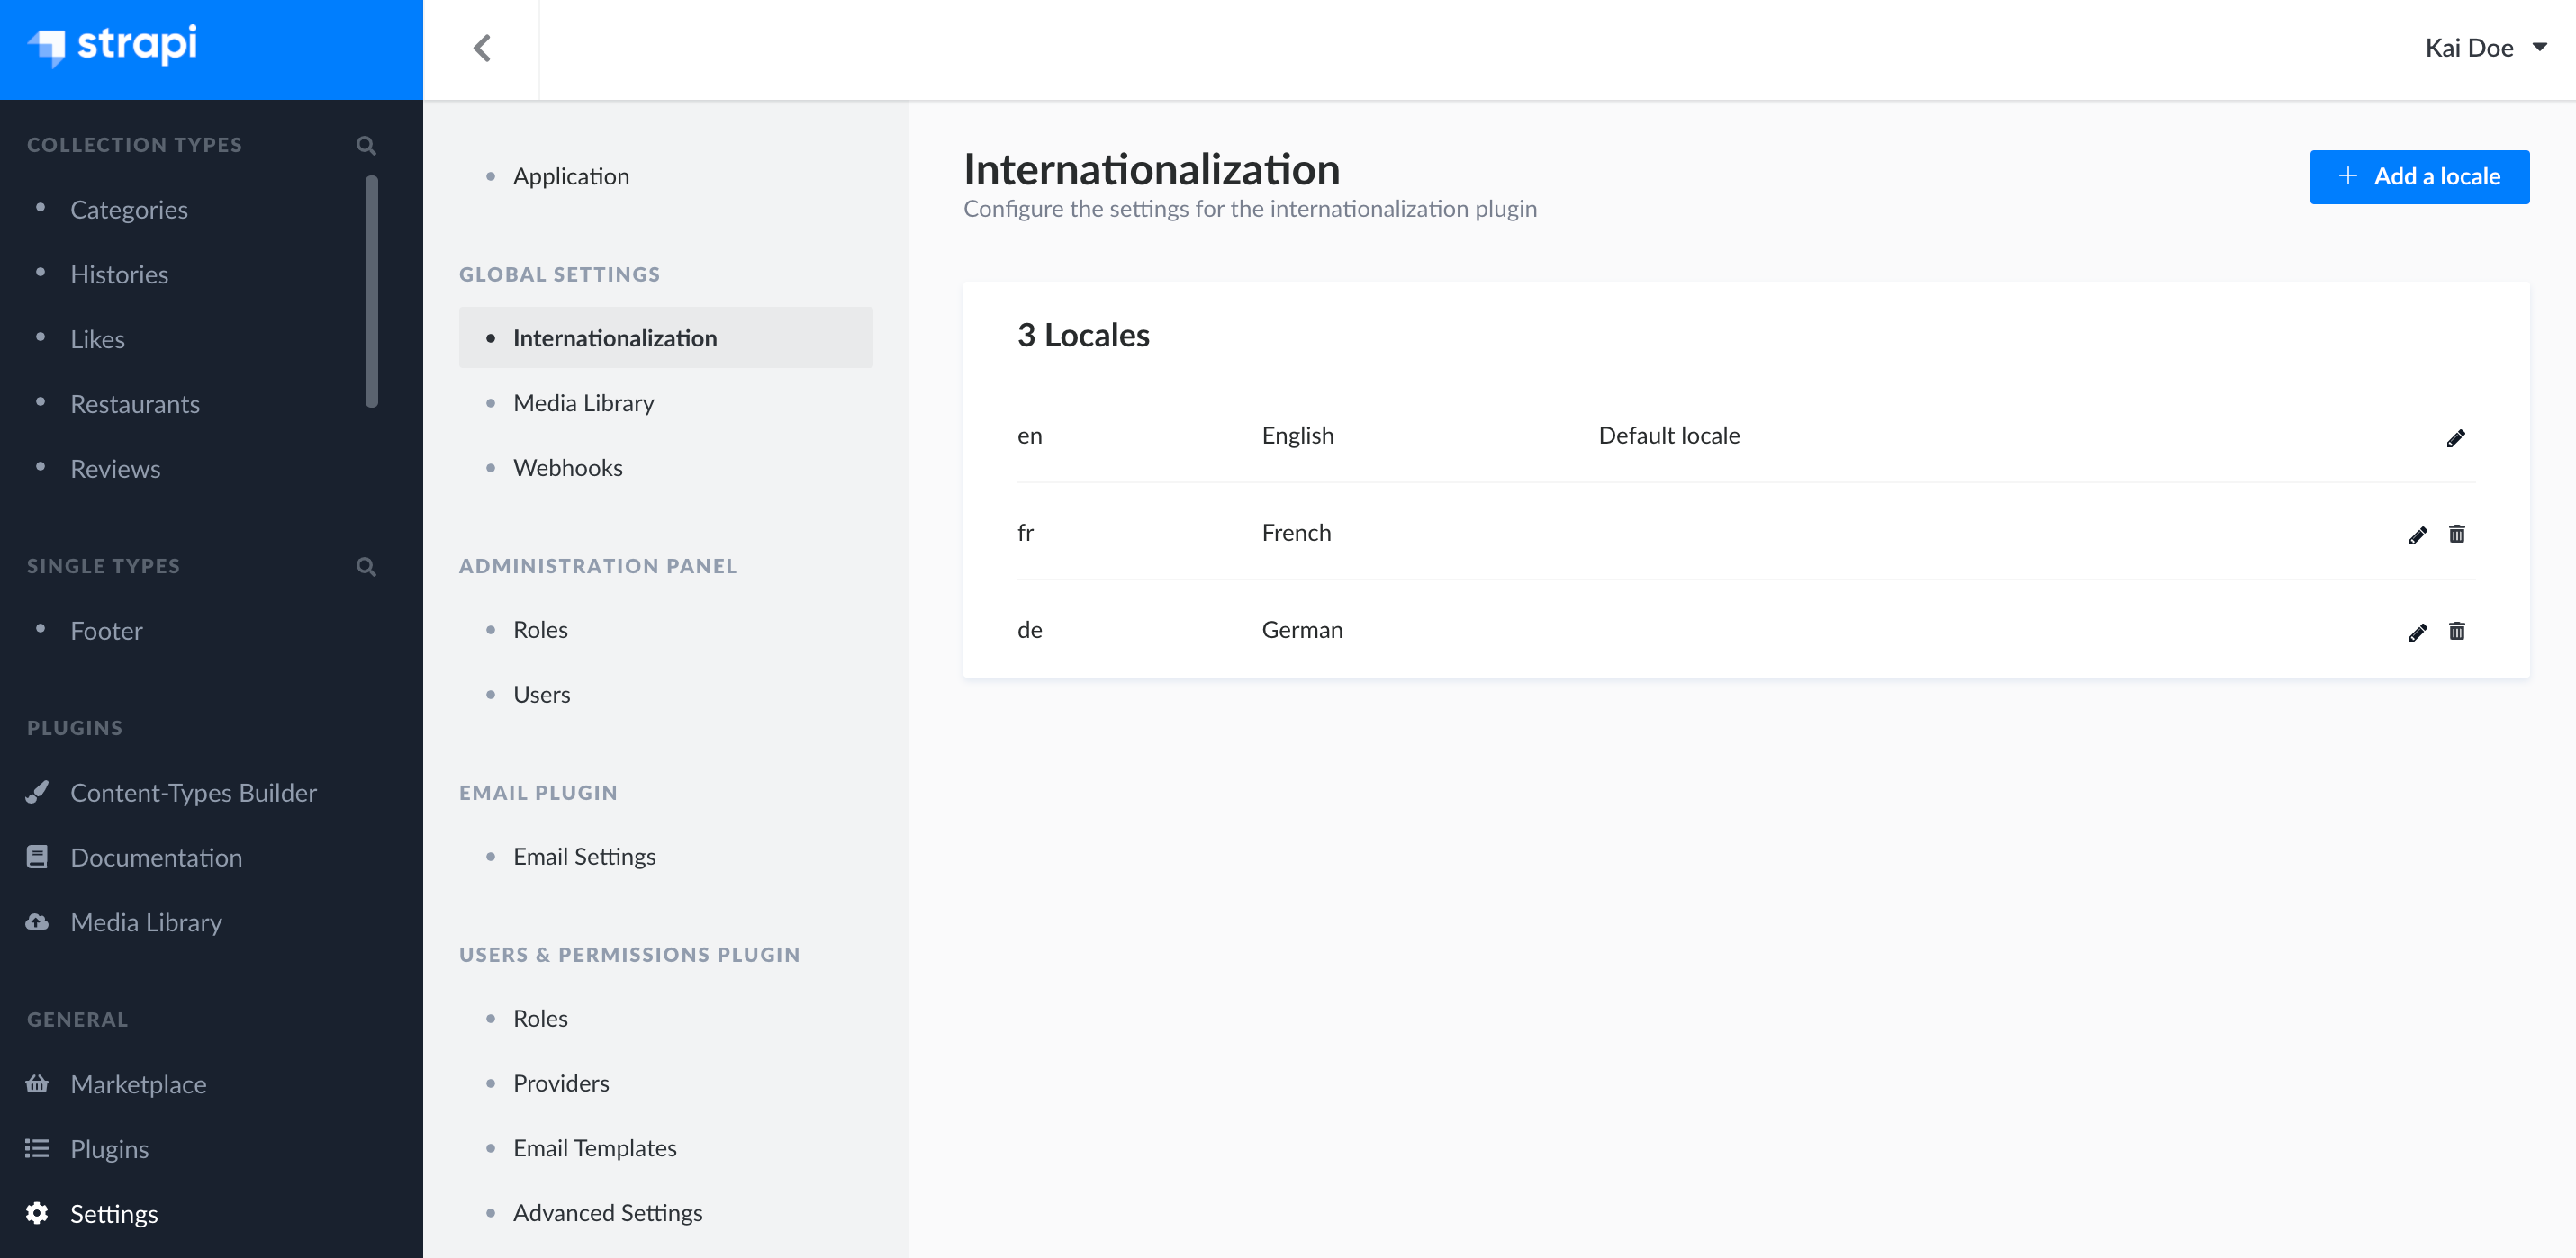Click the search icon in Single Types
Screen dimensions: 2576x1258
(x=366, y=565)
